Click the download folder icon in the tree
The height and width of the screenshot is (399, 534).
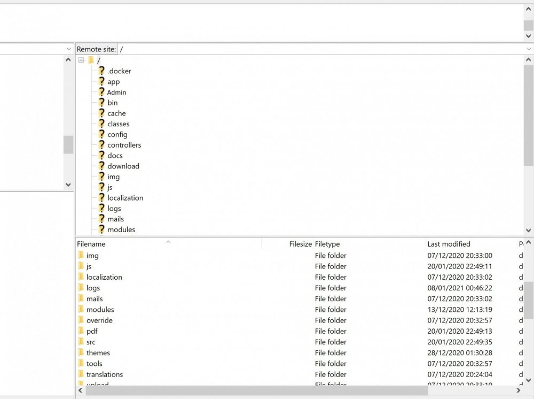[101, 166]
